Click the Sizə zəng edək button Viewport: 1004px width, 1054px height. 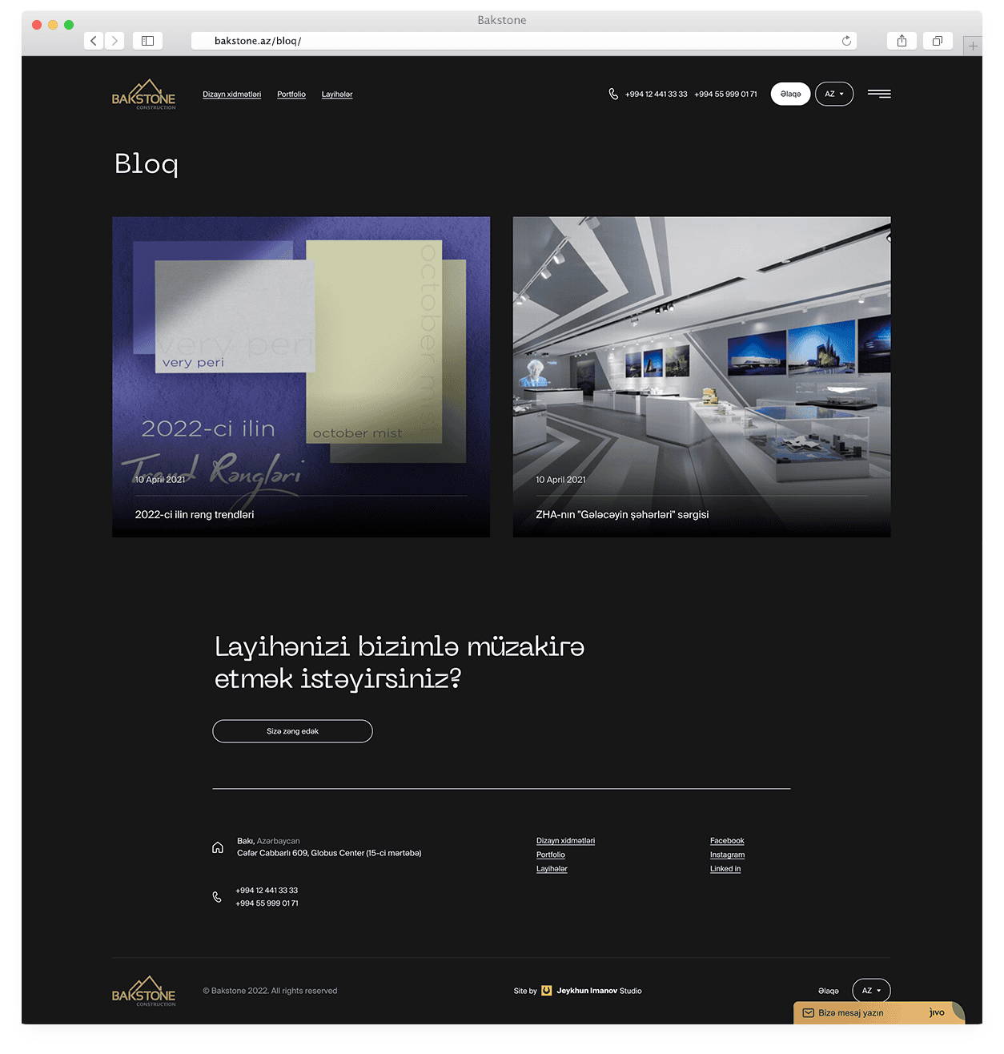(x=292, y=731)
